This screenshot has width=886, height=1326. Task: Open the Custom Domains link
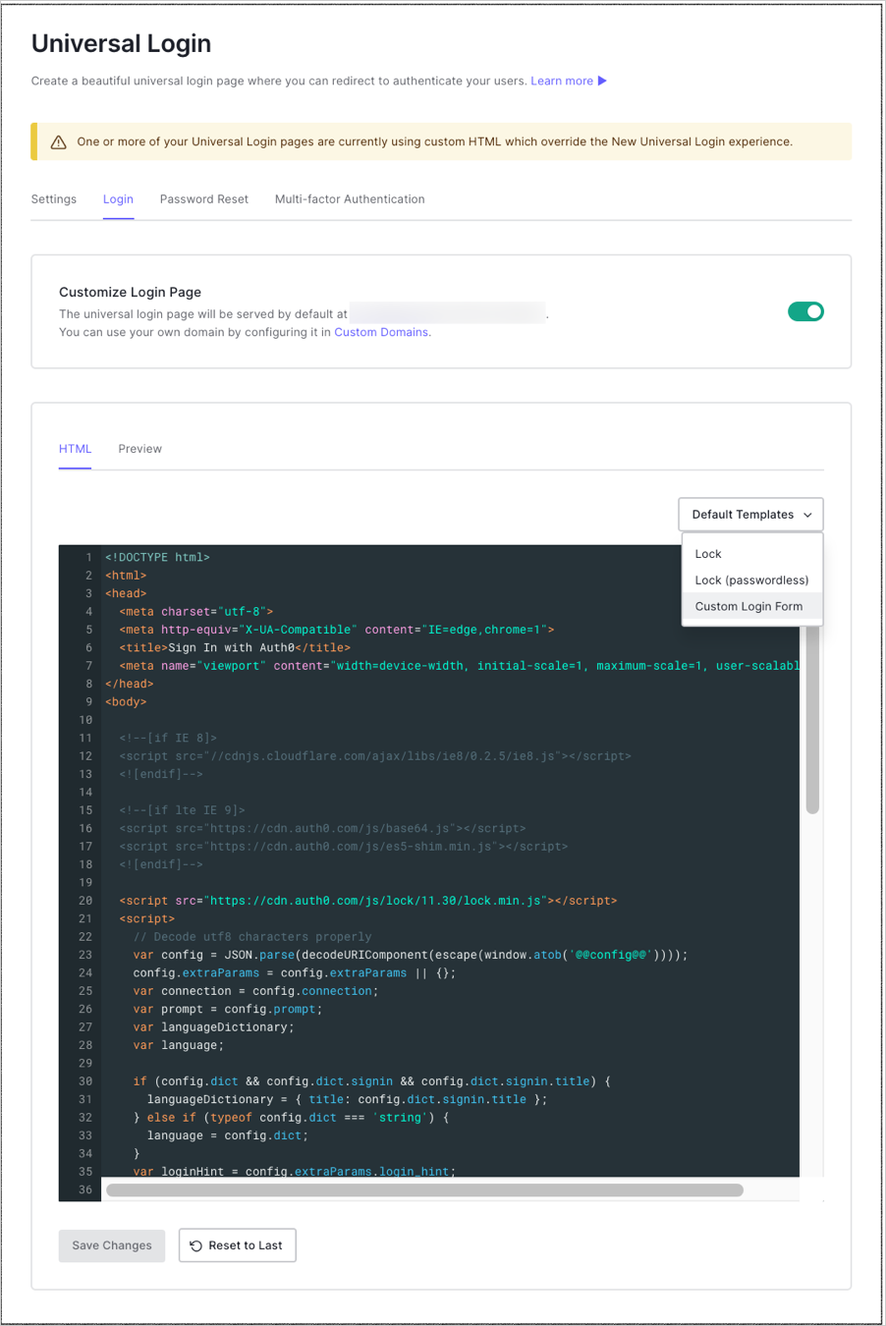click(x=381, y=332)
